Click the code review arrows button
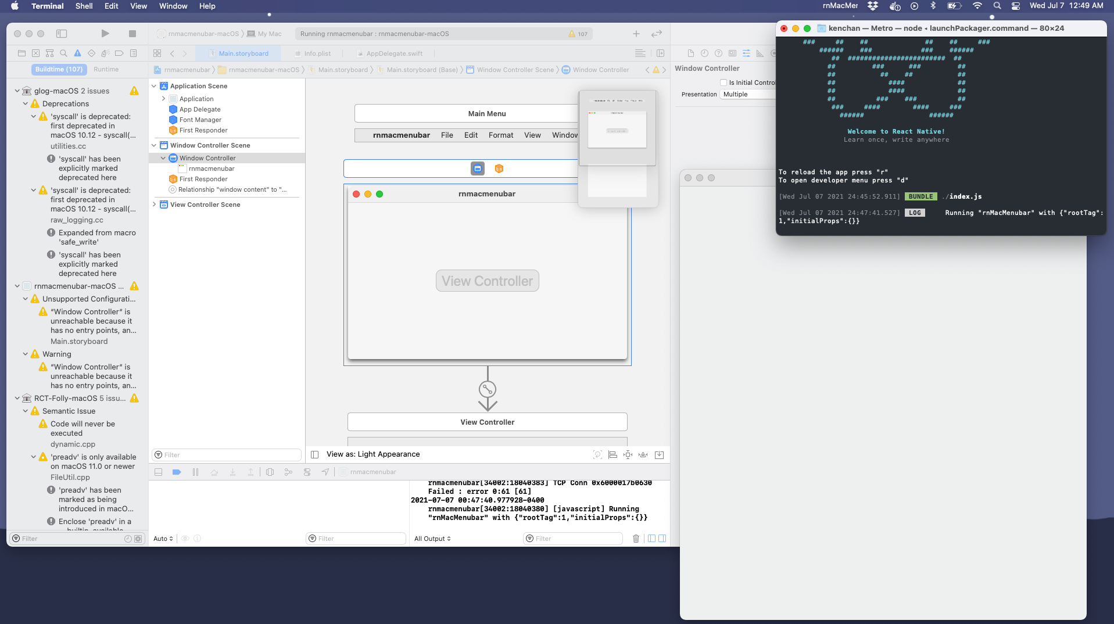Screen dimensions: 1114x624 coord(657,34)
